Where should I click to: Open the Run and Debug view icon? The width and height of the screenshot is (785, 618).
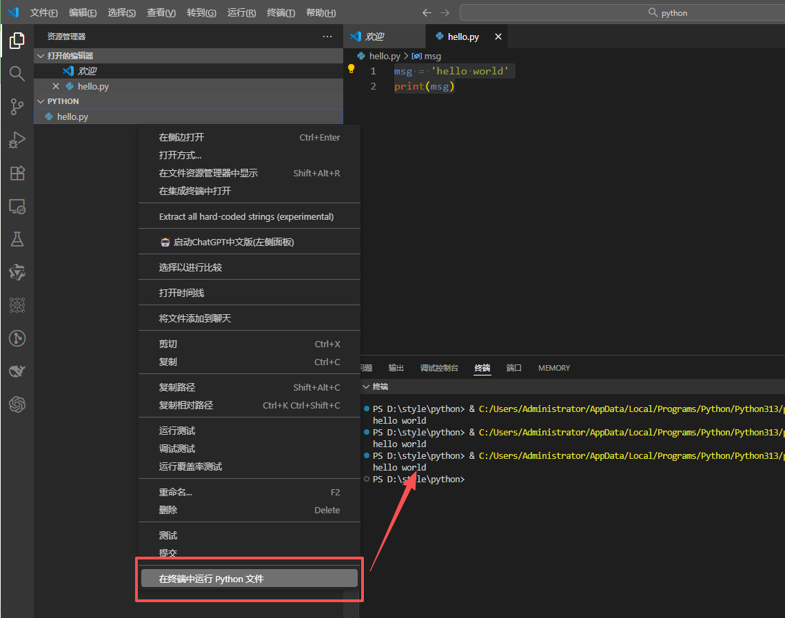(x=17, y=140)
